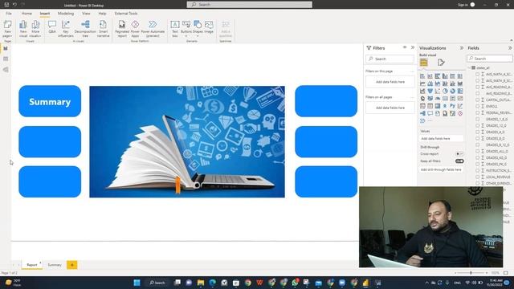Check the LOCAL_REVENUE field

478,177
